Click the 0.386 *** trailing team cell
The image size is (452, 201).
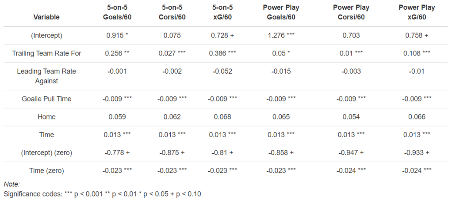[x=224, y=53]
